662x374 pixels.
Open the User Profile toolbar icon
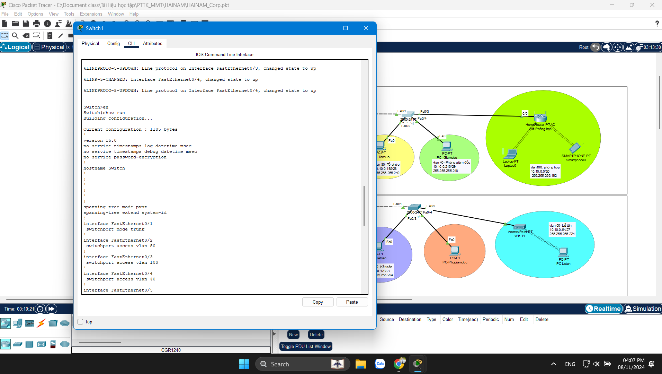click(58, 24)
